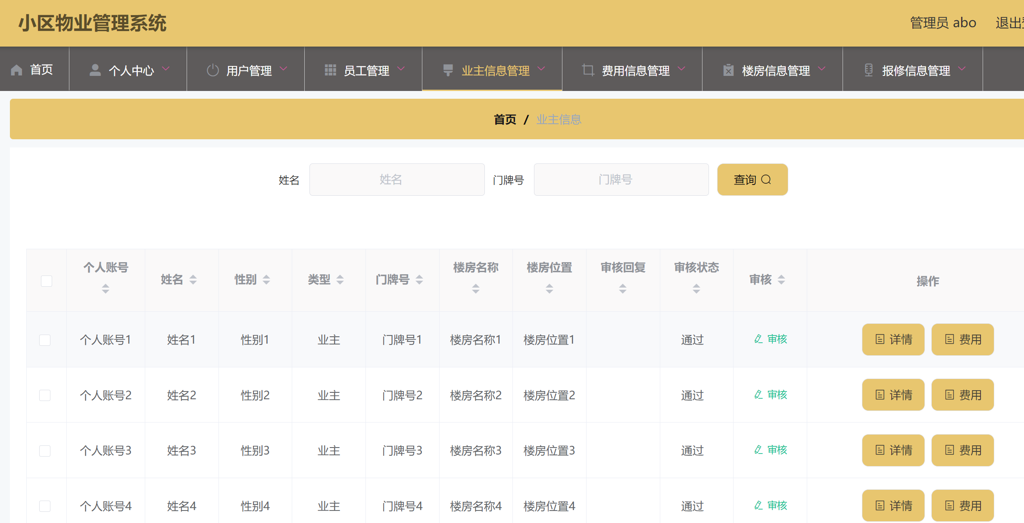This screenshot has height=523, width=1024.
Task: Sort the table by 楼房位置 column
Action: point(549,288)
